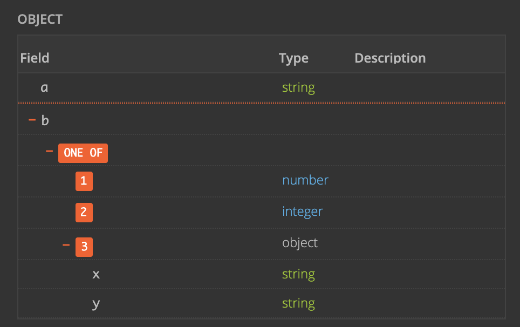The height and width of the screenshot is (327, 520).
Task: Select nested field y
Action: (95, 303)
